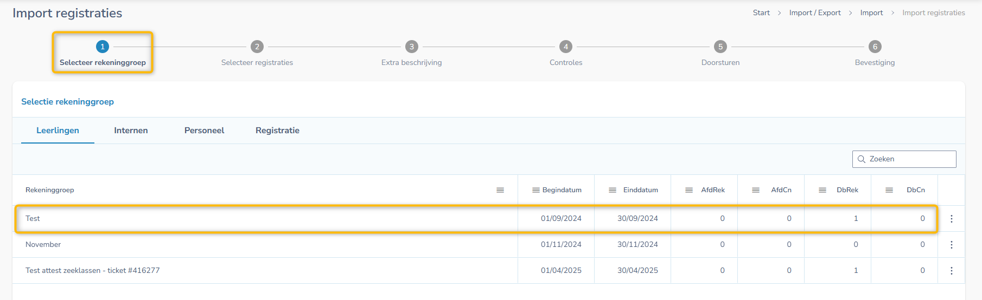Click Import / Export breadcrumb link
982x300 pixels.
(x=814, y=13)
